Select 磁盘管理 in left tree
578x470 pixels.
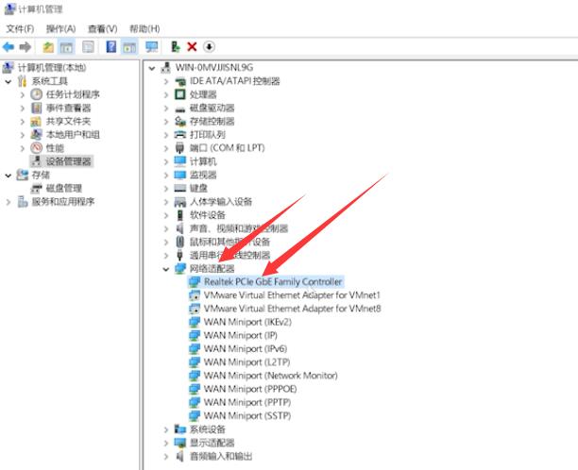tap(64, 188)
